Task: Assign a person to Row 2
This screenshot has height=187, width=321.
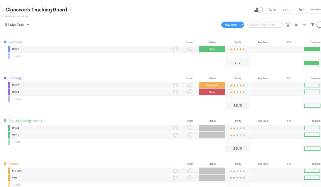Action: 190,85
